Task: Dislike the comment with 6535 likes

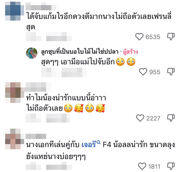Action: [171, 37]
